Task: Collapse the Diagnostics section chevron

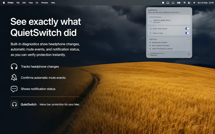Action: (188, 39)
